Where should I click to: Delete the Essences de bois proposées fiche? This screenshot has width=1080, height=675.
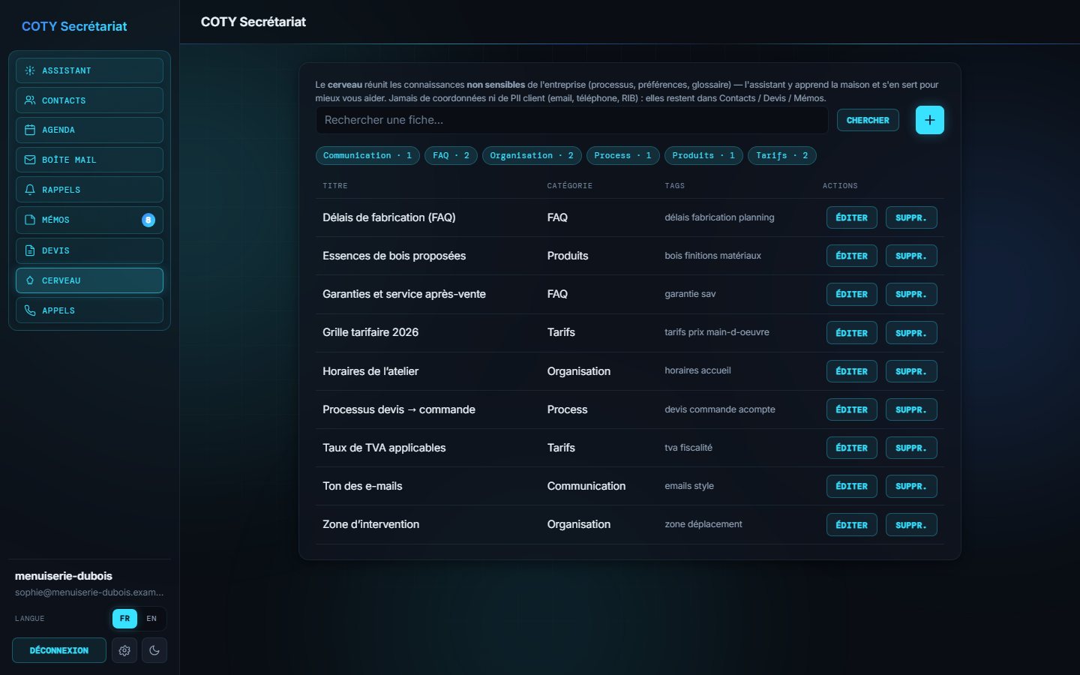[x=911, y=256]
